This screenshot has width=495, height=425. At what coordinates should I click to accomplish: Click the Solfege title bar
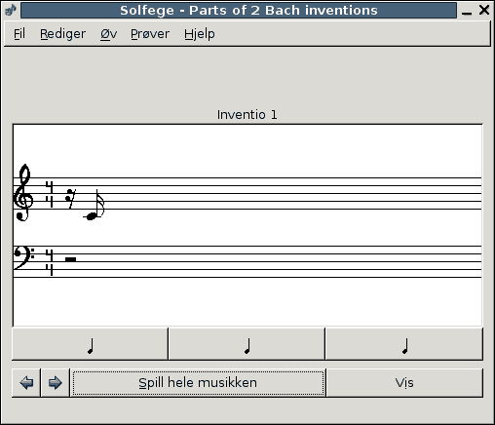click(239, 10)
